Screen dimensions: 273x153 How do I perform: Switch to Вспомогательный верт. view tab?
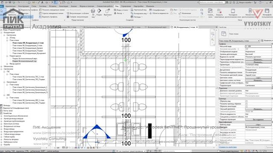[x=157, y=27]
